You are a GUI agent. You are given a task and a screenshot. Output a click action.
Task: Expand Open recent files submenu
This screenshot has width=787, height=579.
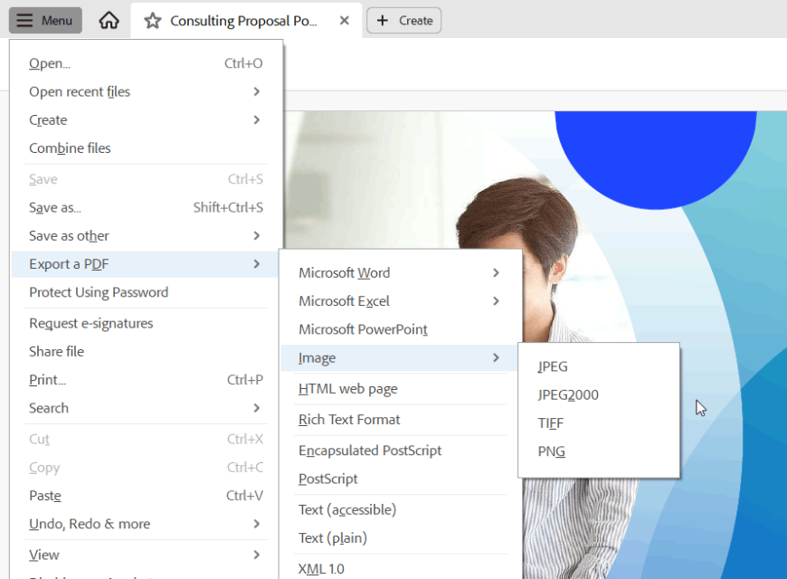[146, 91]
